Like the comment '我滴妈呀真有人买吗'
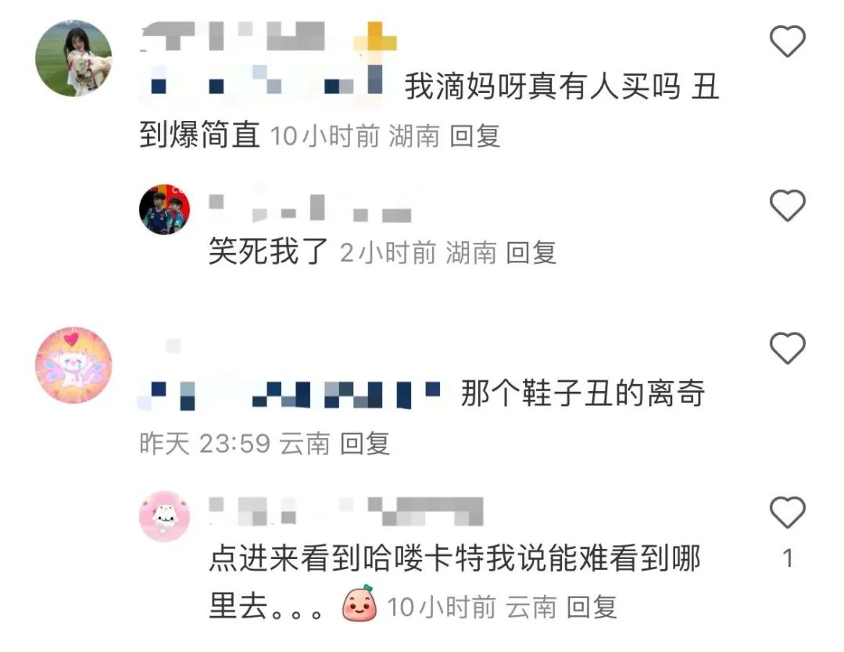The width and height of the screenshot is (844, 652). pyautogui.click(x=788, y=41)
